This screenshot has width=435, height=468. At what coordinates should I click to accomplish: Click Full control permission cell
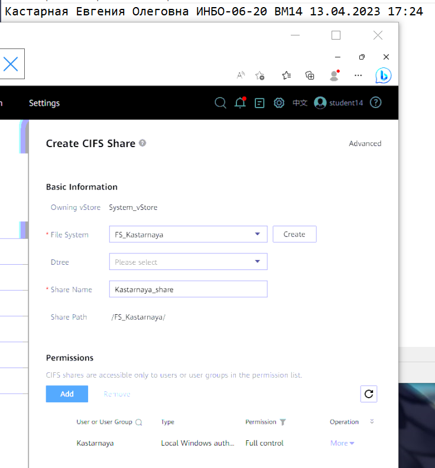point(264,443)
